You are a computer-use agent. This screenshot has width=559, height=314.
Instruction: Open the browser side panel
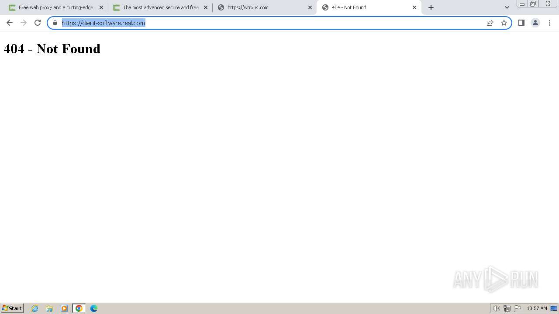pyautogui.click(x=521, y=23)
